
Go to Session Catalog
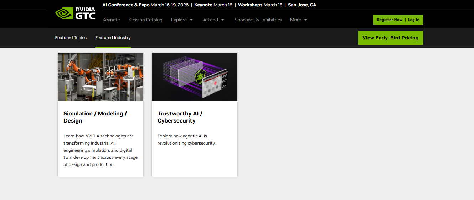click(x=145, y=20)
